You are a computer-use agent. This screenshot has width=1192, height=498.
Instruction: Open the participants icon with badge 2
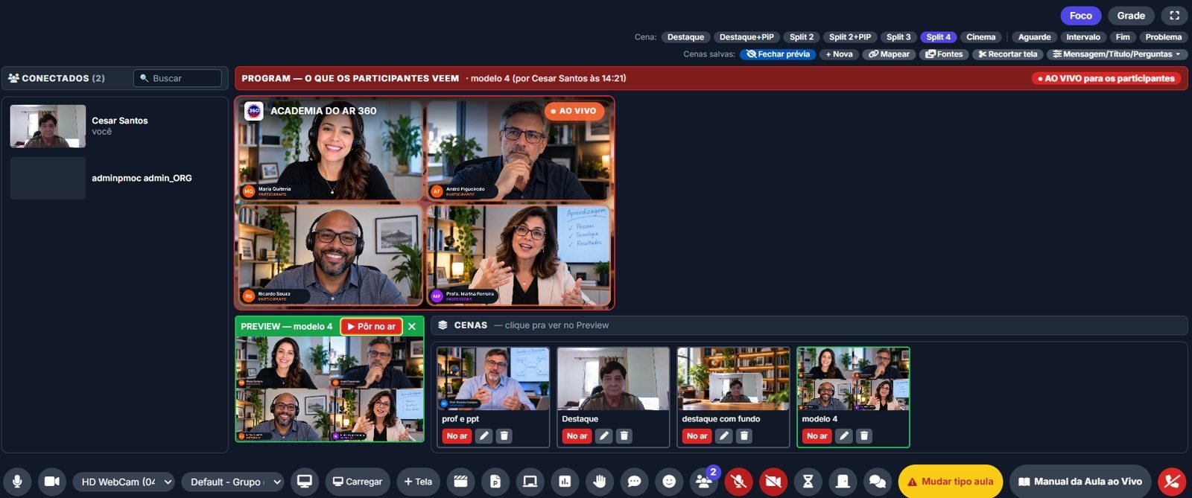coord(704,482)
